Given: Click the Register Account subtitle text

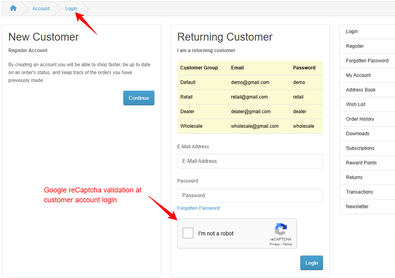Looking at the screenshot, I should click(x=28, y=50).
